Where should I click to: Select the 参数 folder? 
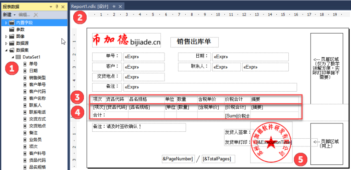click(20, 29)
